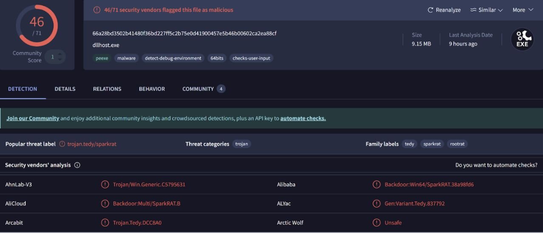The height and width of the screenshot is (233, 543).
Task: Click the Reanalyze refresh icon
Action: [430, 10]
